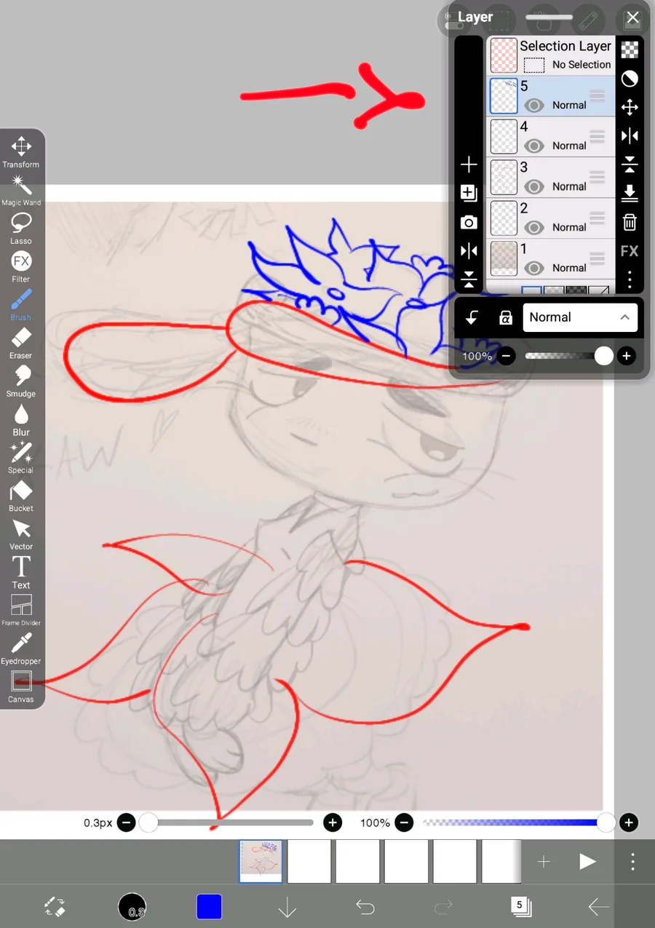Add a new layer with plus icon
Screen dimensions: 655x928
[x=469, y=164]
